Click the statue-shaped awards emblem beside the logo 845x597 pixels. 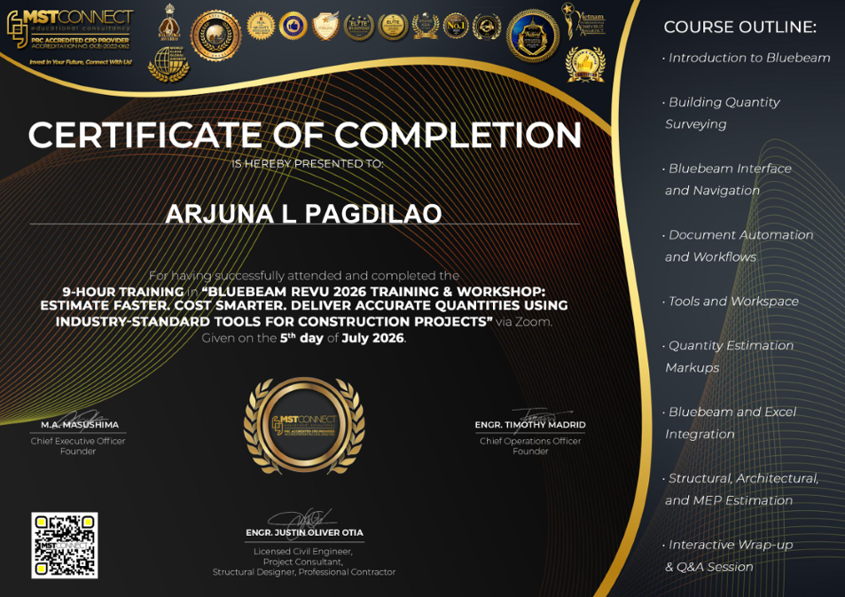[x=169, y=22]
